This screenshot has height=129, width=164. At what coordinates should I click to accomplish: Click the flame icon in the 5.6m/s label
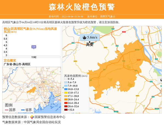[84, 37]
